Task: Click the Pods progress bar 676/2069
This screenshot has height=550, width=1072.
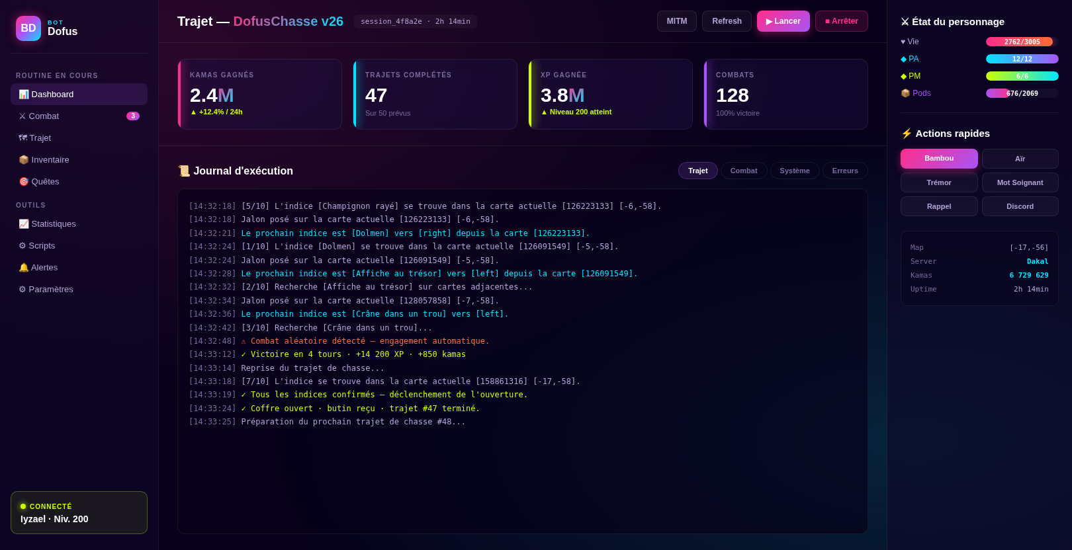Action: coord(1022,93)
